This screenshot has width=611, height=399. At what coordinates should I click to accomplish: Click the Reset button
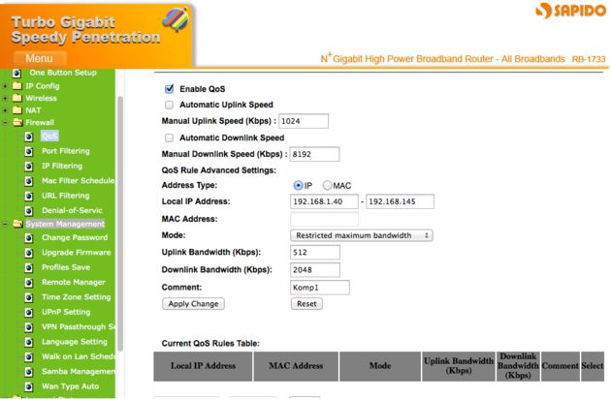tap(306, 304)
